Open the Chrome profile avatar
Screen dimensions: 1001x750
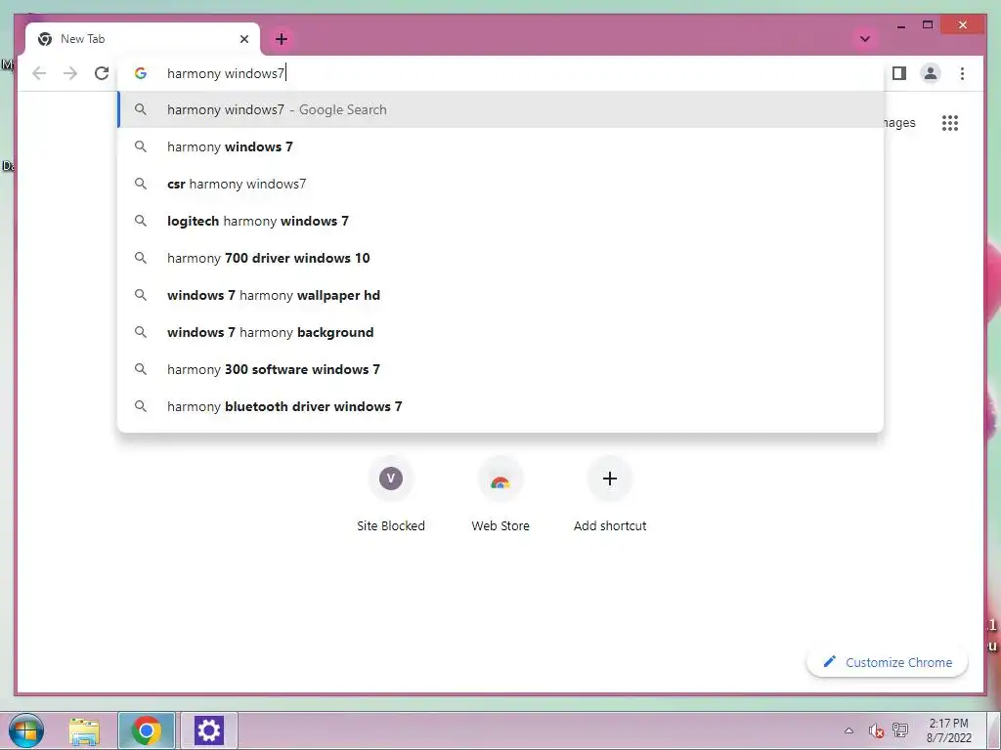point(931,73)
